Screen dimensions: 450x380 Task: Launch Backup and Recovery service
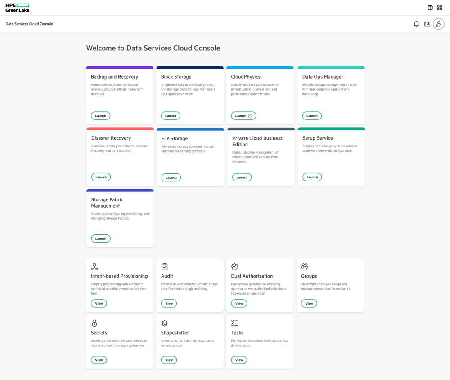[x=101, y=116]
